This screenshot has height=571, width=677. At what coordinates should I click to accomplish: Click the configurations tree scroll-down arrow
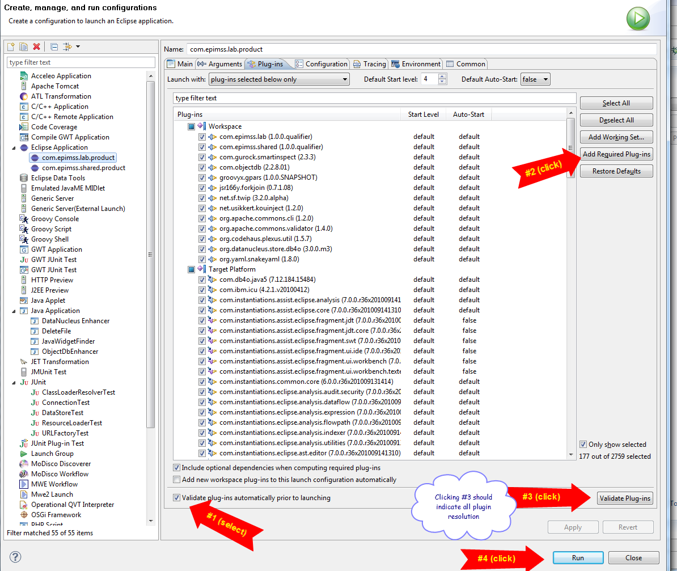[151, 521]
